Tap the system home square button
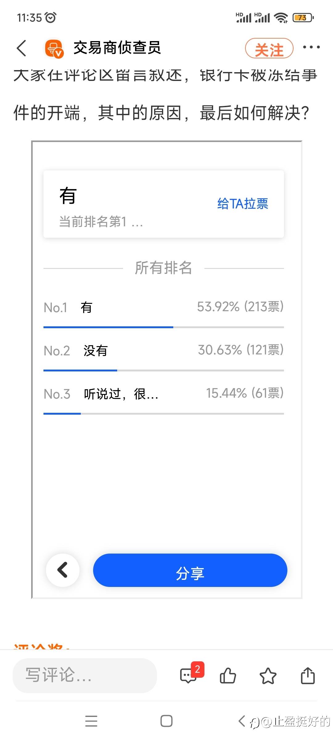The image size is (333, 741). (166, 721)
